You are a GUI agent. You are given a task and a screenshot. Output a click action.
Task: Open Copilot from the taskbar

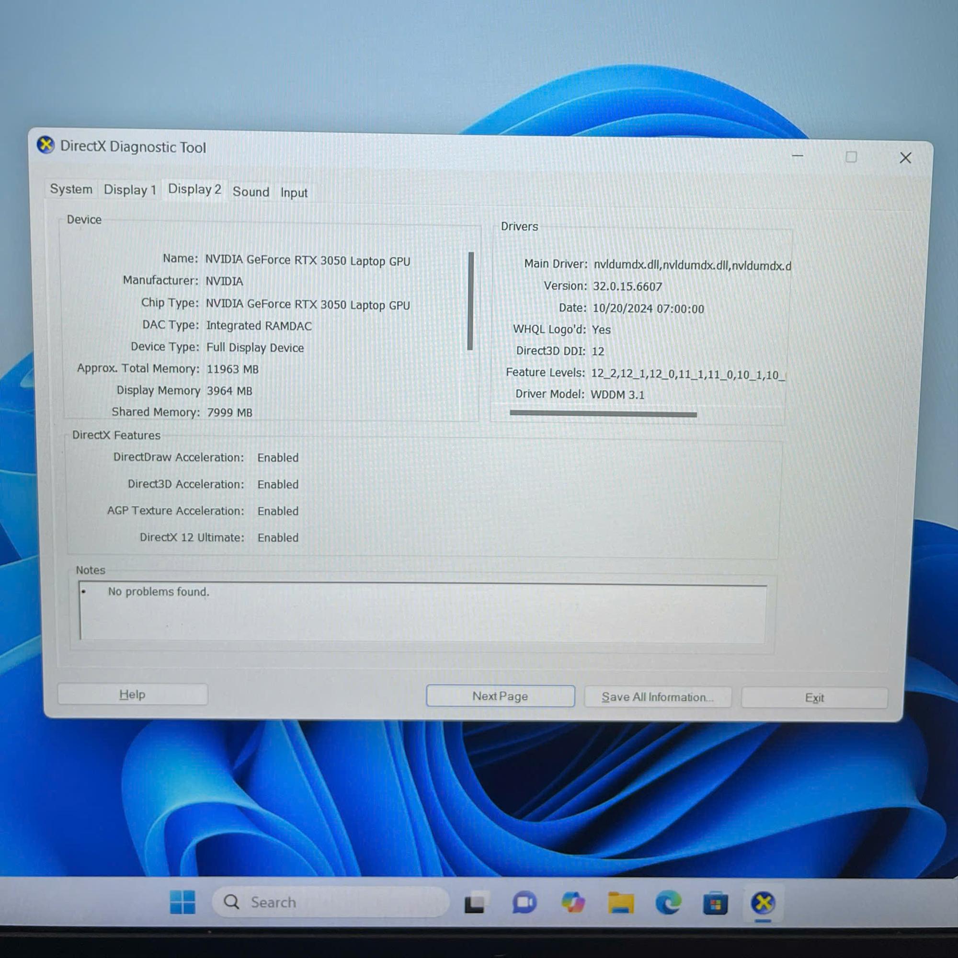click(573, 902)
